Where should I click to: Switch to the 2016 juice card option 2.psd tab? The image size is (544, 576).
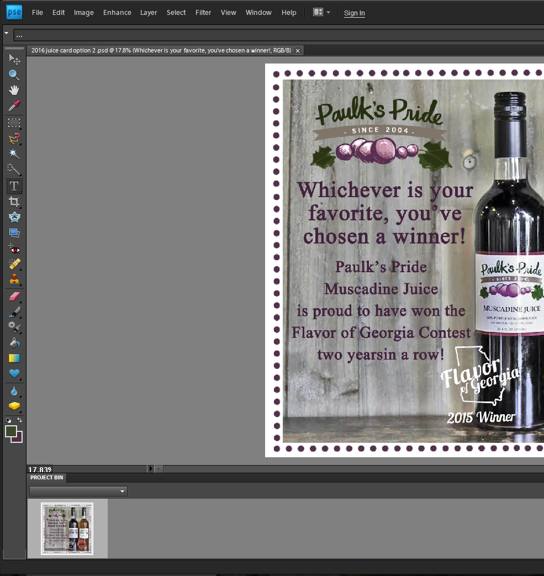click(x=161, y=50)
